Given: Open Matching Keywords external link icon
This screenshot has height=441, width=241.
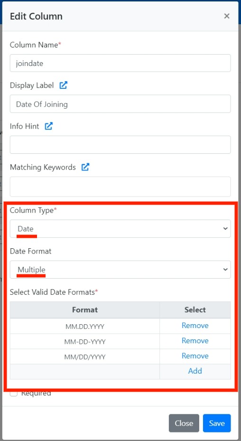Looking at the screenshot, I should tap(85, 167).
